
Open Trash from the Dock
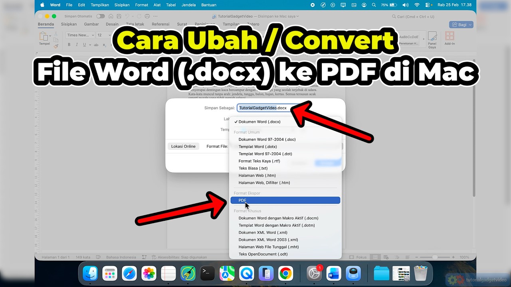(x=421, y=273)
